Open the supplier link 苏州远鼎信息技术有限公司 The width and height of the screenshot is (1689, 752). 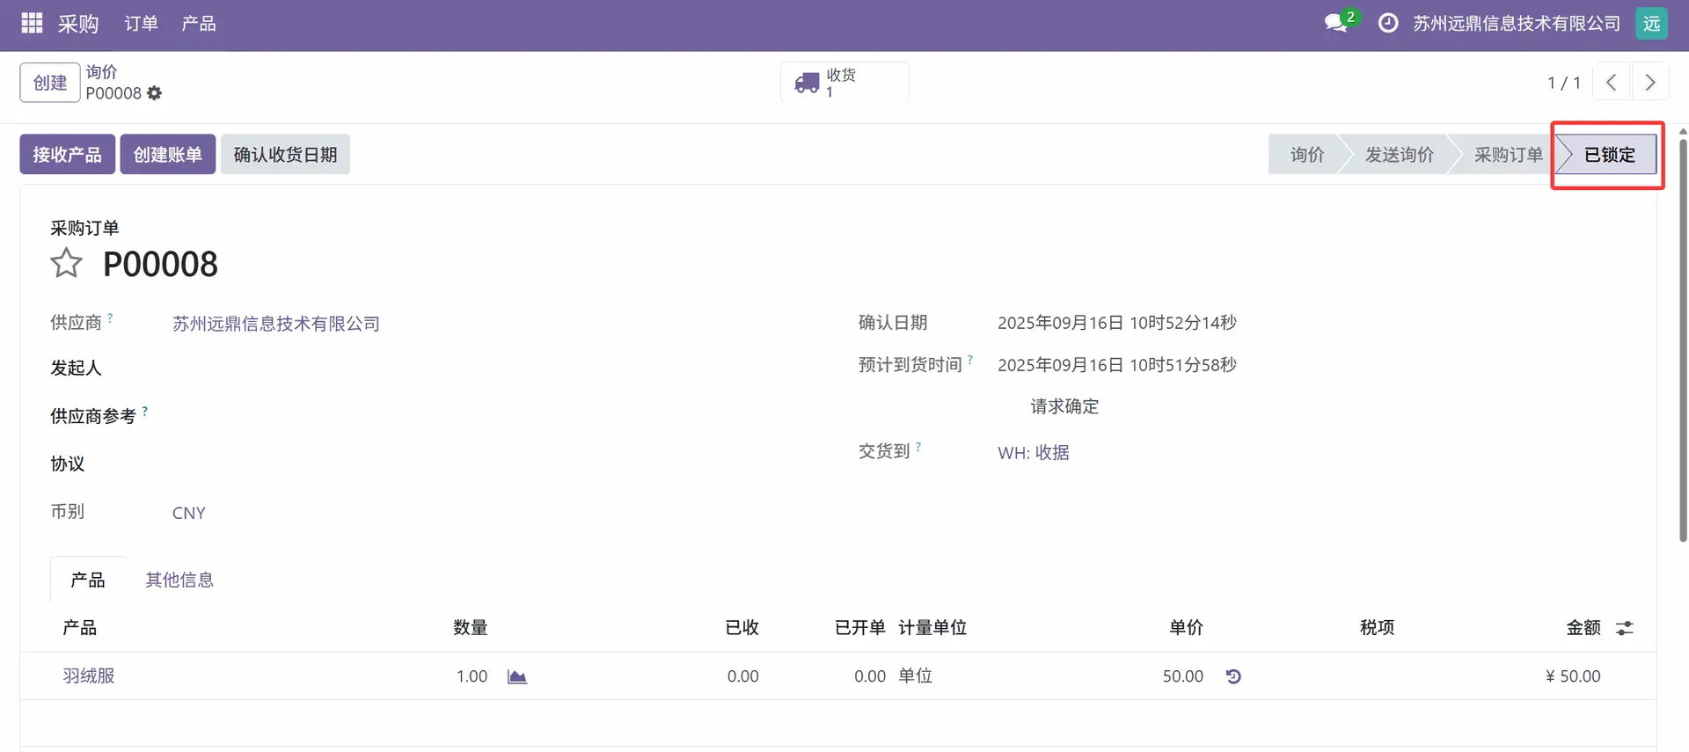pos(275,324)
